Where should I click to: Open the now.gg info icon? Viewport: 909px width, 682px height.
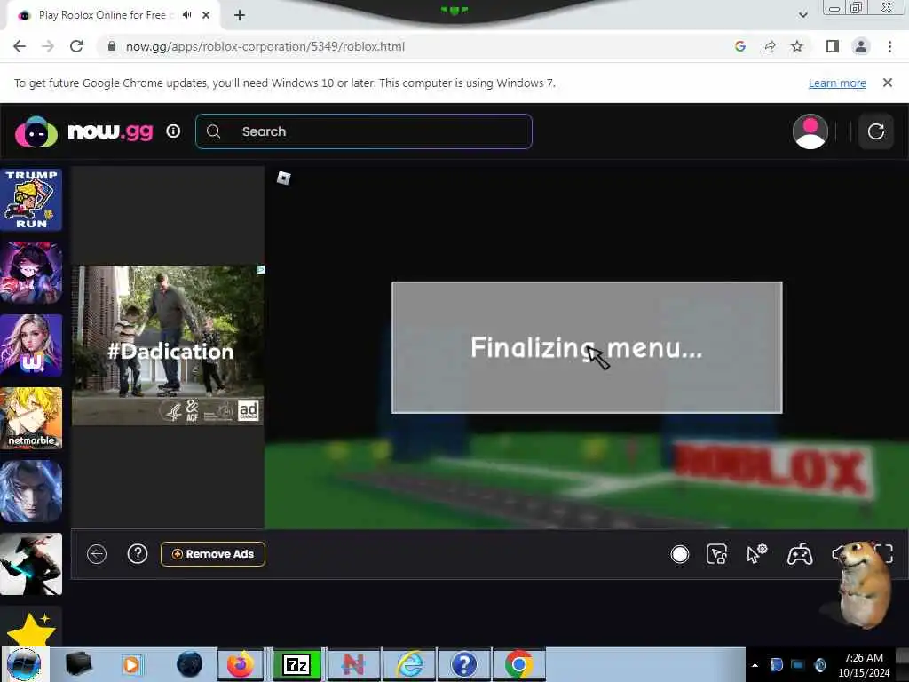point(173,131)
